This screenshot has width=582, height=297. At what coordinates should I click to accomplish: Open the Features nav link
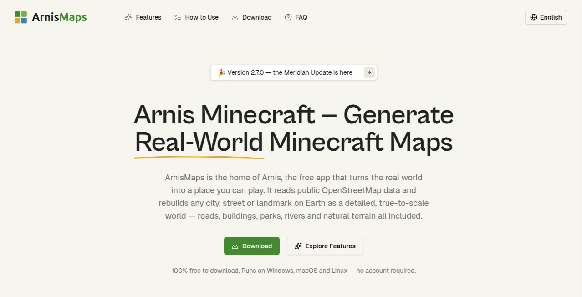(143, 17)
